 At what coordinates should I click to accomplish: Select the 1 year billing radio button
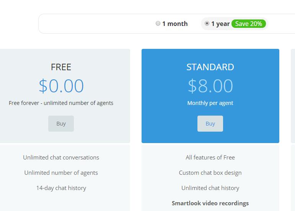pos(207,23)
